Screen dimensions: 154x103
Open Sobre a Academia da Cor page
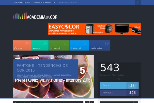[44, 3]
